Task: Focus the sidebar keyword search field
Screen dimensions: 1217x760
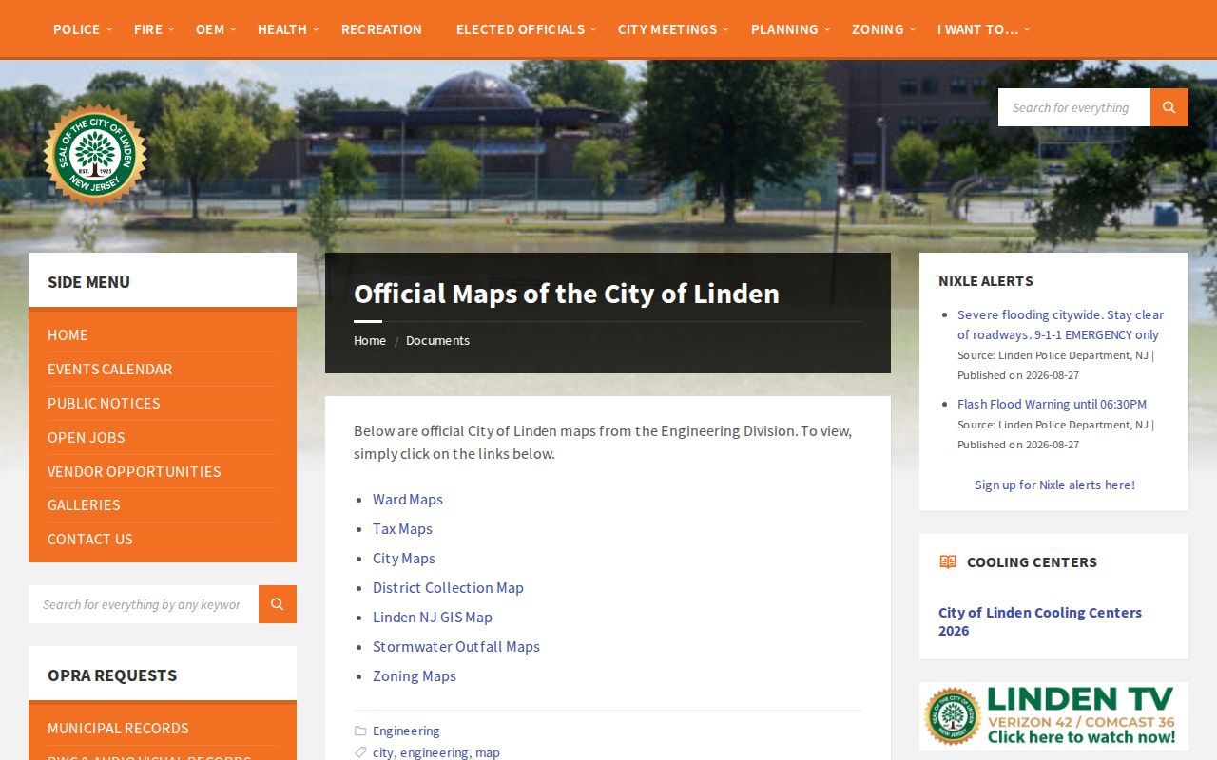Action: tap(144, 604)
